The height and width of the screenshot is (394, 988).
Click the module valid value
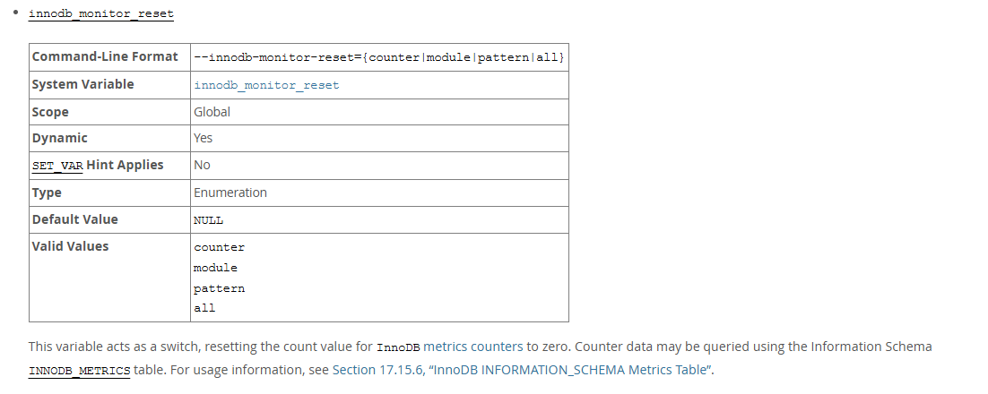tap(215, 268)
